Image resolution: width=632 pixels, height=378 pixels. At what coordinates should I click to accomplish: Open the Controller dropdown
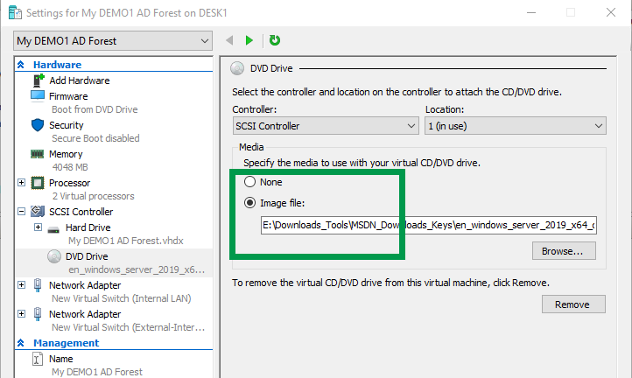click(325, 126)
